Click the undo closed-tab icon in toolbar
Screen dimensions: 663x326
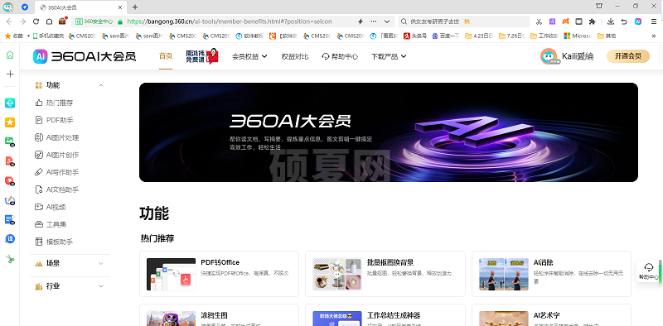tap(624, 22)
